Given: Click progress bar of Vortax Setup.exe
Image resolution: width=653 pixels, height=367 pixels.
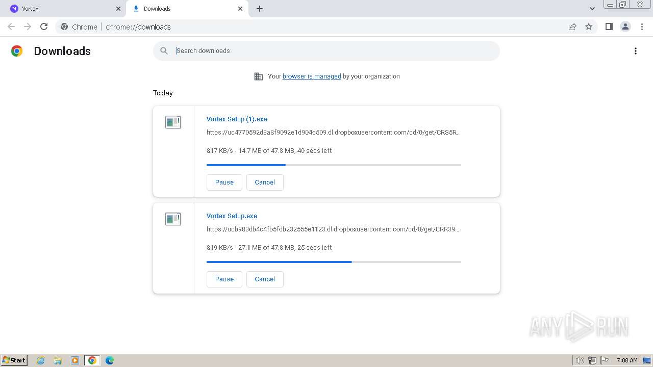Looking at the screenshot, I should (x=334, y=262).
